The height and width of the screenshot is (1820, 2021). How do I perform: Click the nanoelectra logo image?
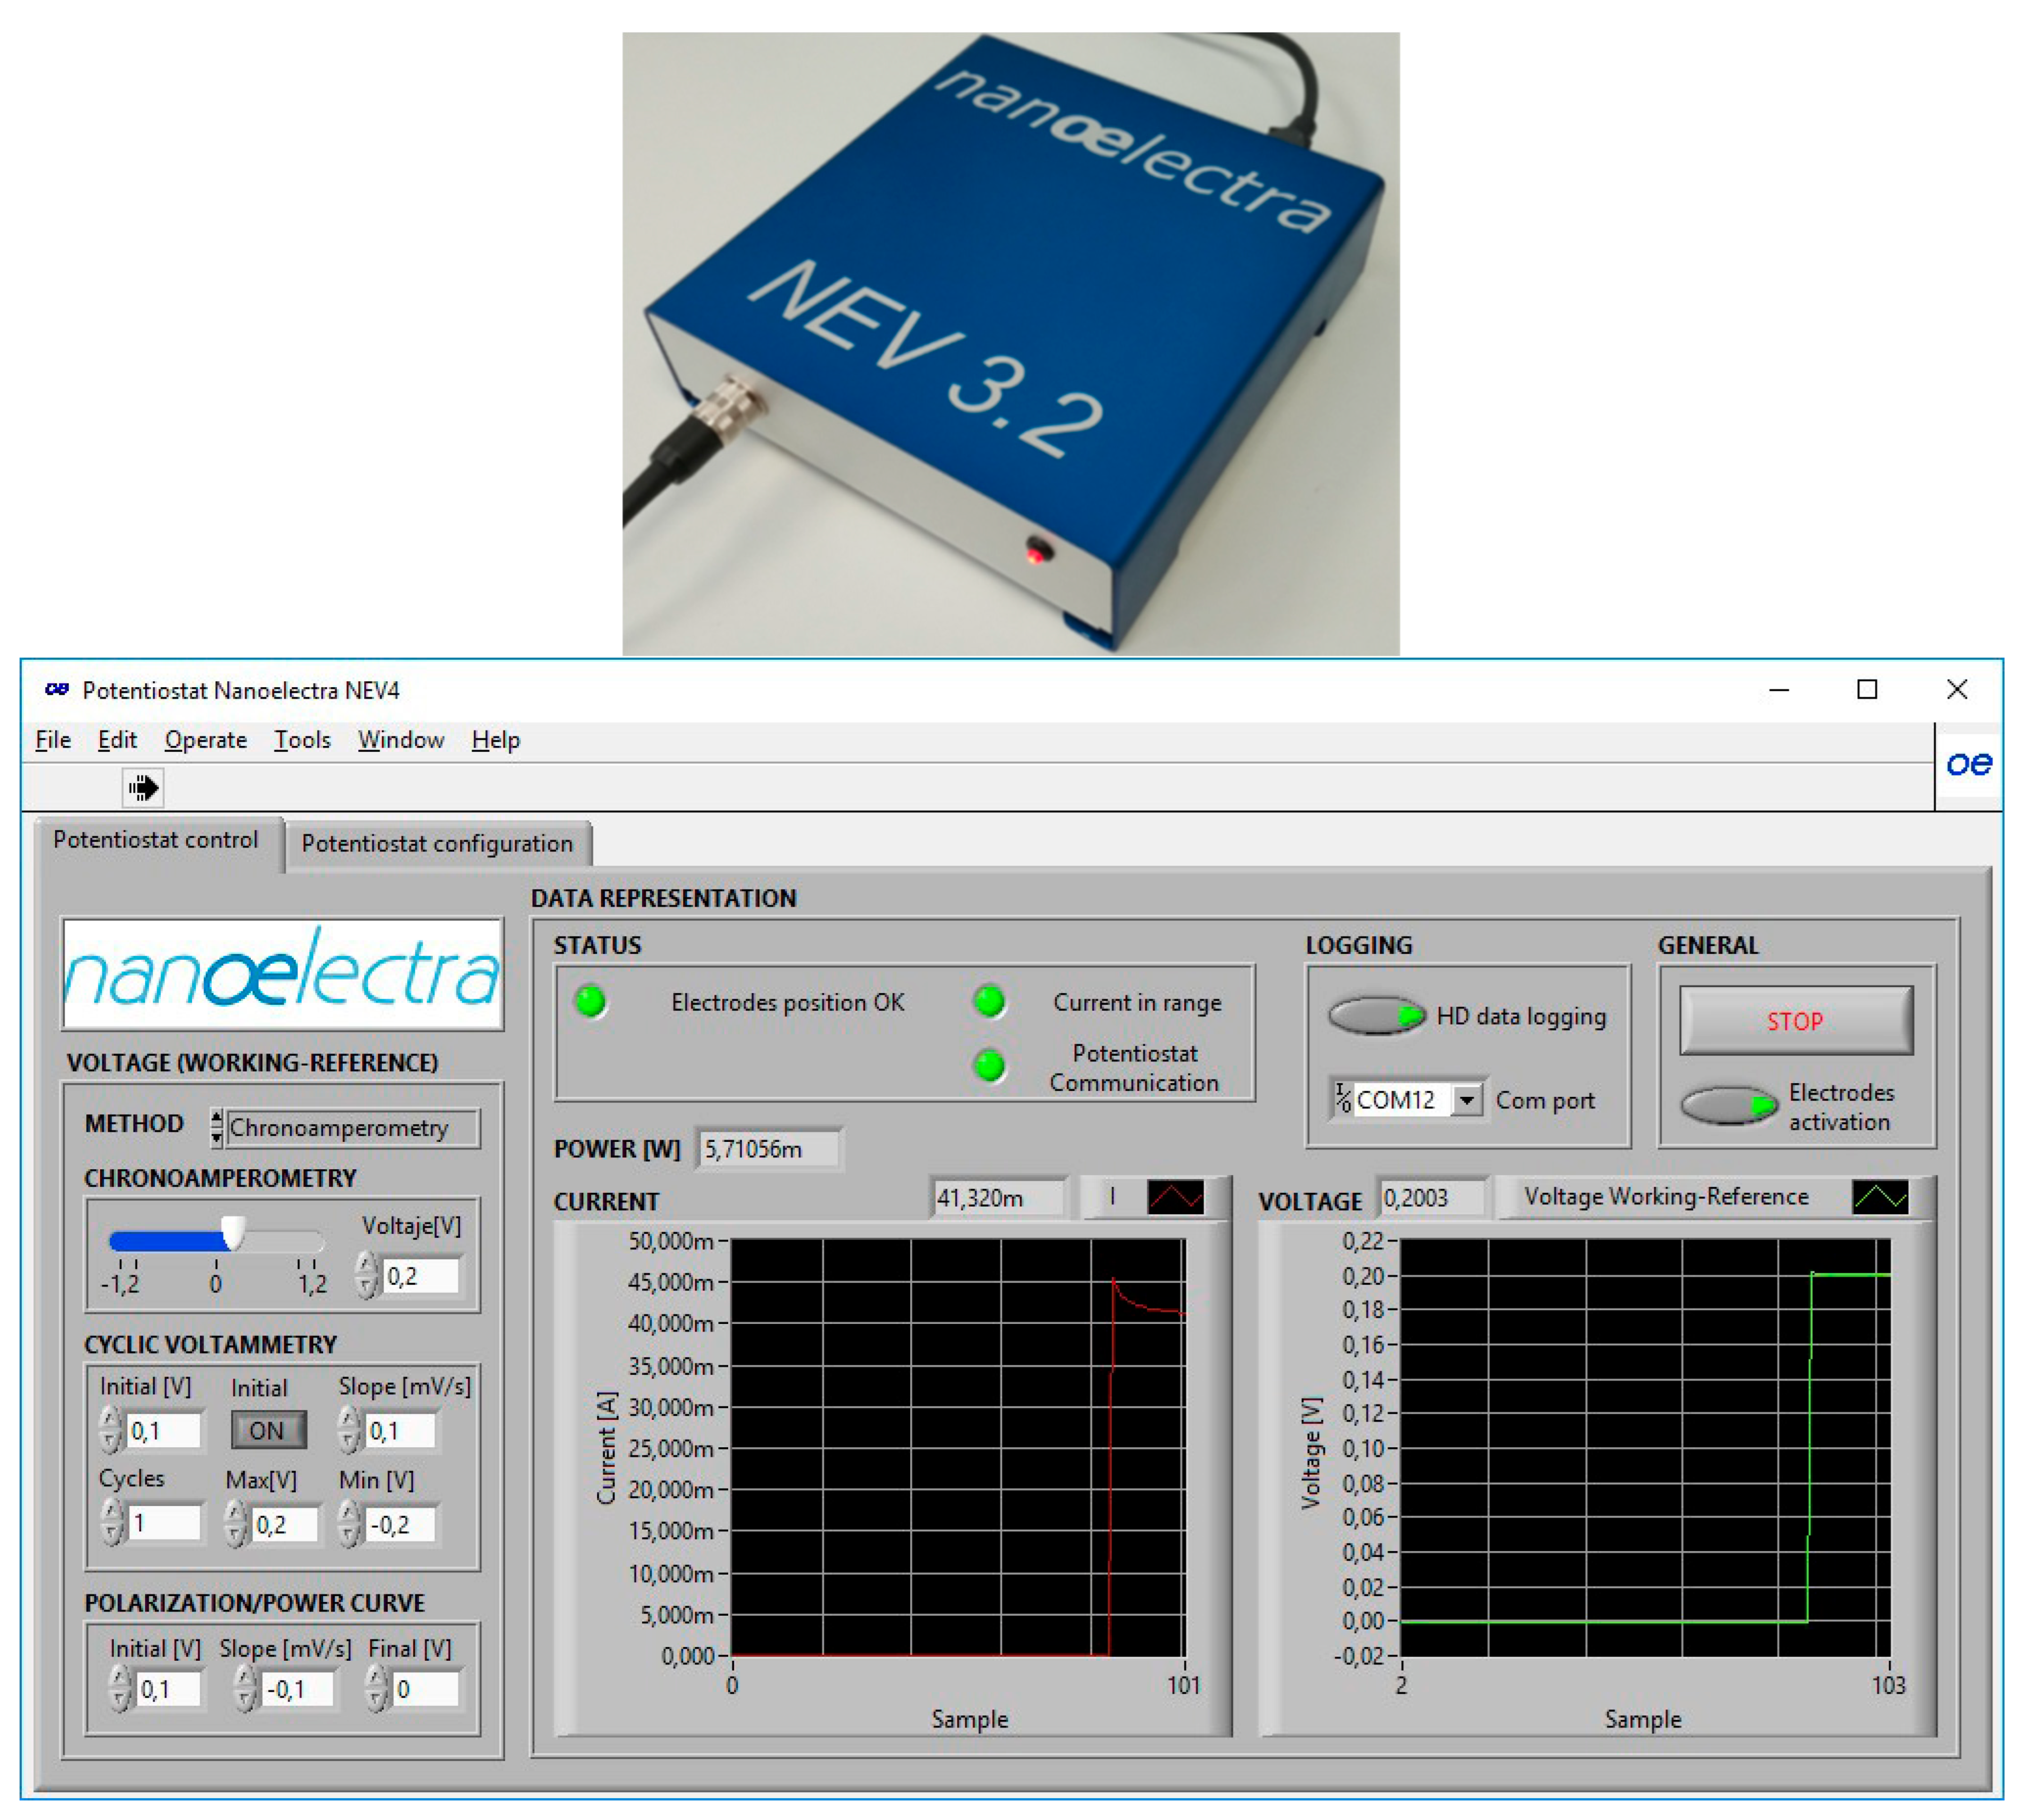pyautogui.click(x=282, y=974)
